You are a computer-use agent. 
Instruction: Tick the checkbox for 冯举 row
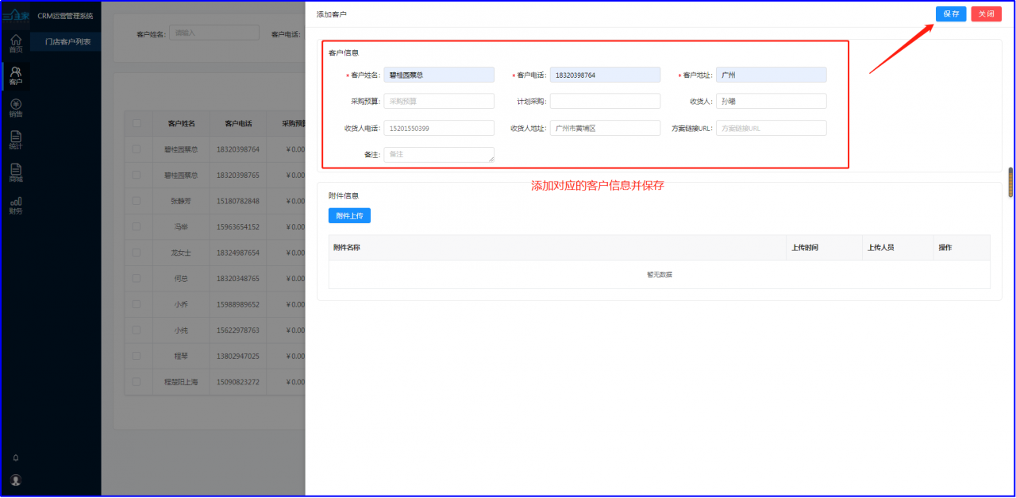137,227
